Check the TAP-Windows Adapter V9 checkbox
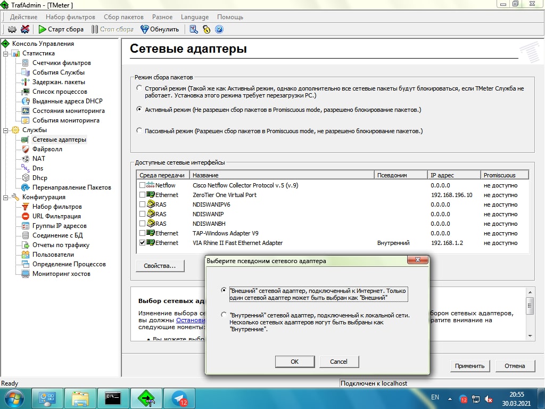 tap(142, 233)
